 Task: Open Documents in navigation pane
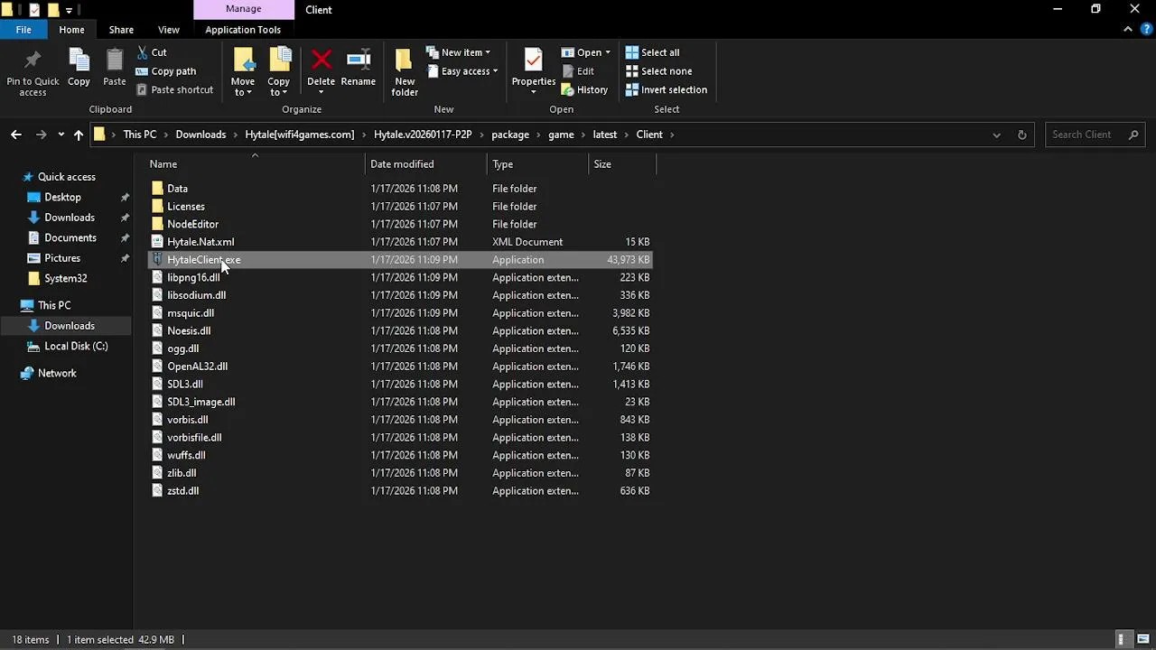tap(70, 237)
